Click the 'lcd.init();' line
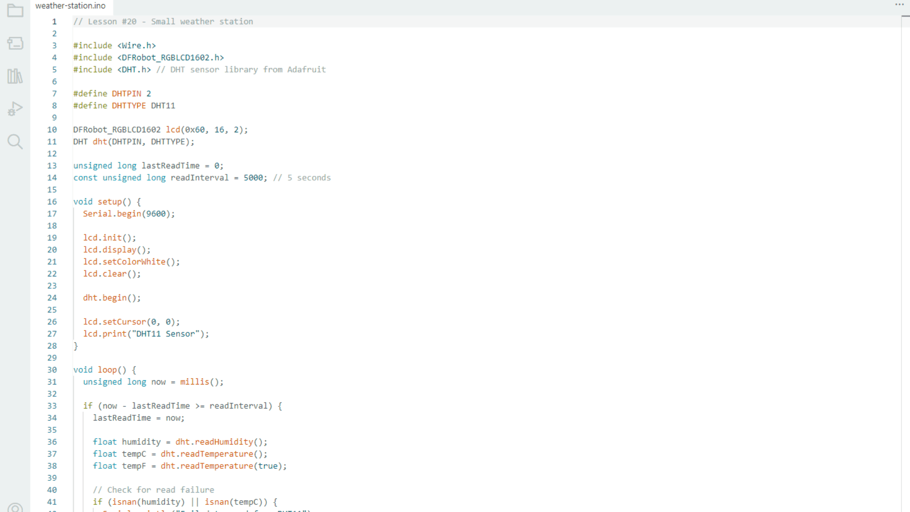This screenshot has height=512, width=910. click(109, 238)
